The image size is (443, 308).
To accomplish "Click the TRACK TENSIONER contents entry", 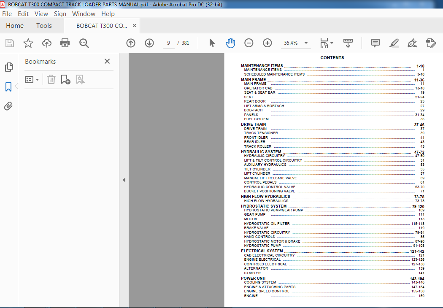I will (x=261, y=133).
